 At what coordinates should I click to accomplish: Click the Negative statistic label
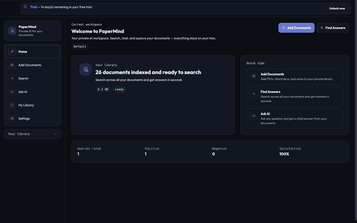tap(219, 149)
